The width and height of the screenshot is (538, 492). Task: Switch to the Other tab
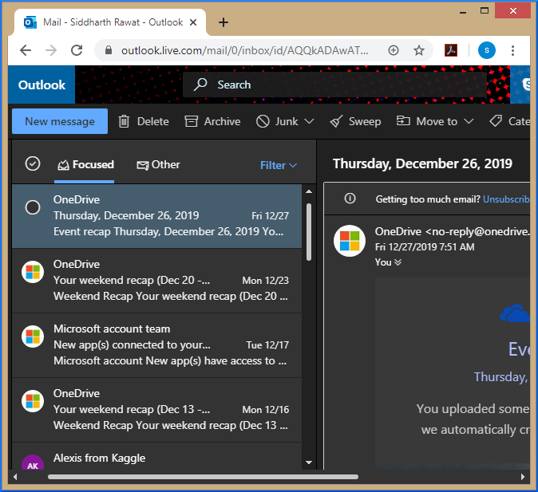158,165
